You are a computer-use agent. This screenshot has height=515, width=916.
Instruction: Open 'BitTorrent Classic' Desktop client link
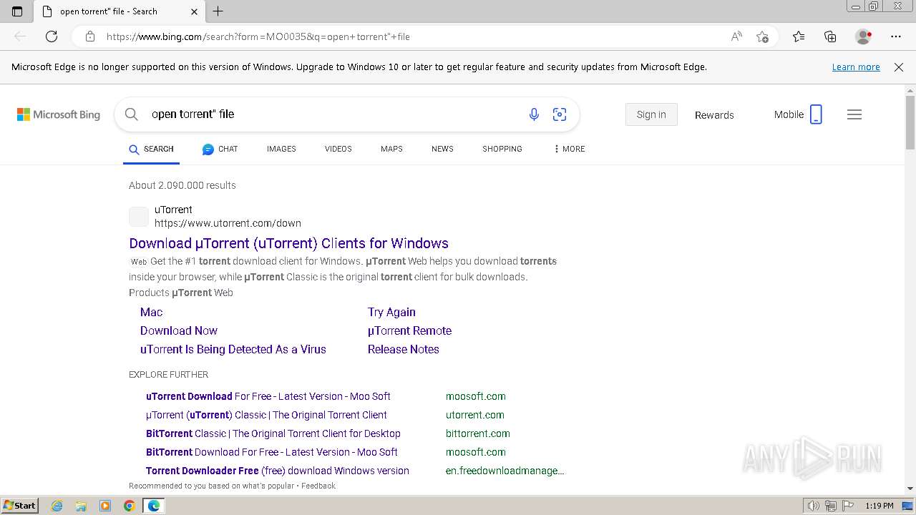coord(273,433)
